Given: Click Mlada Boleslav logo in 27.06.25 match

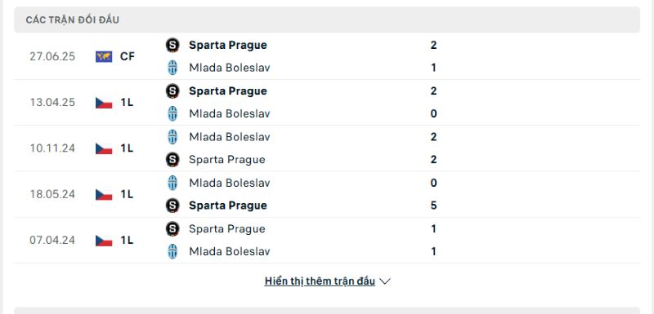Looking at the screenshot, I should [172, 68].
